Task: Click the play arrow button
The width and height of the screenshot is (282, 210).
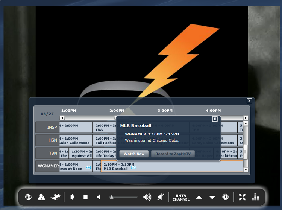Action: pyautogui.click(x=72, y=197)
